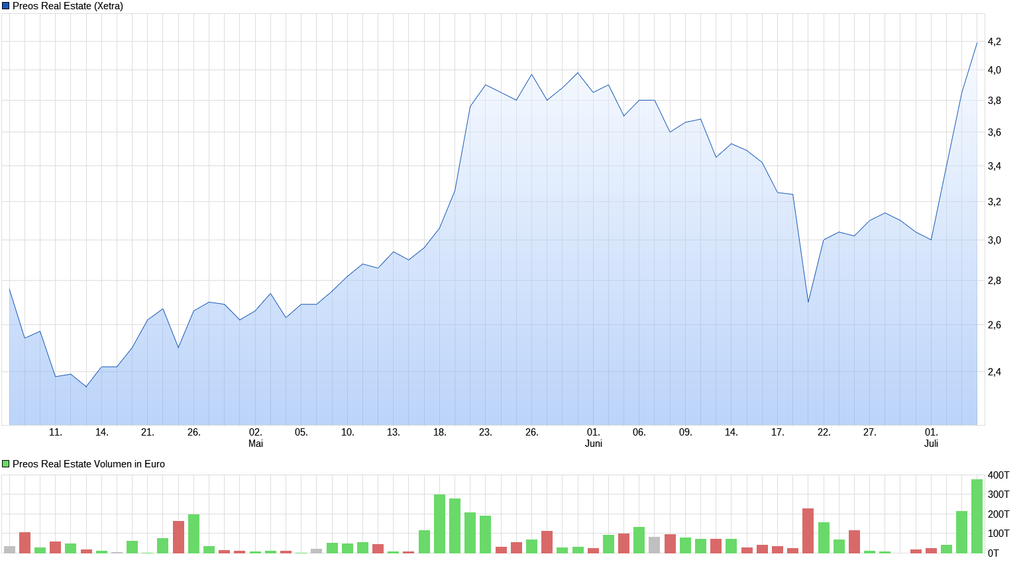The image size is (1025, 564).
Task: Toggle the volume series via its legend marker
Action: click(x=5, y=464)
